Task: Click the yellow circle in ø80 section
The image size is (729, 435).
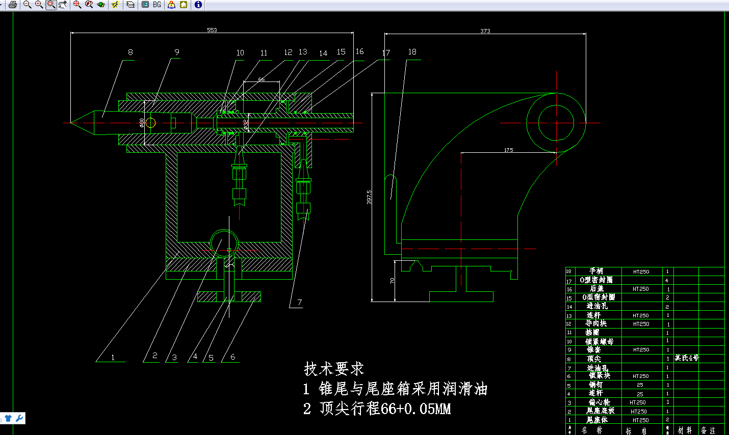Action: [x=150, y=122]
